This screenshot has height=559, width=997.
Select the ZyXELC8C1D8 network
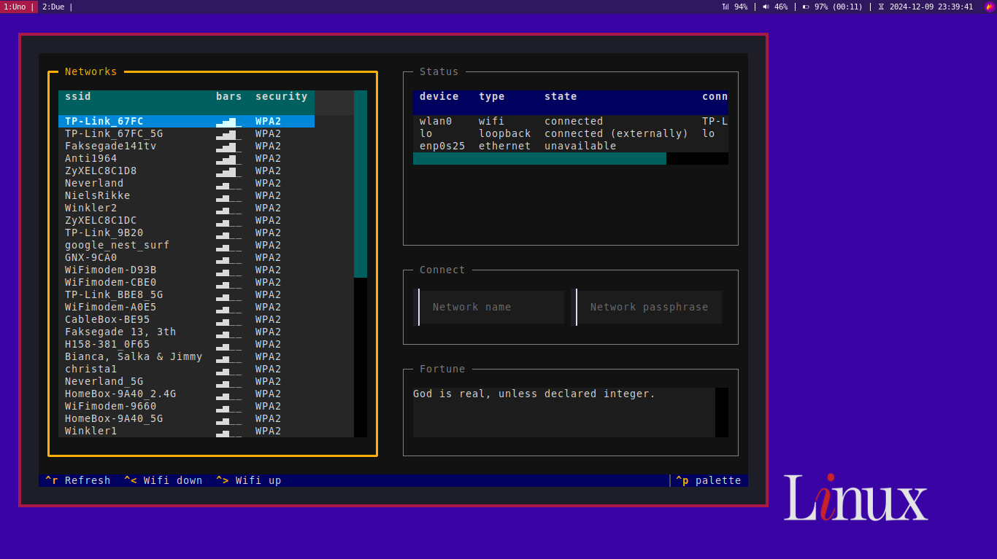pyautogui.click(x=187, y=171)
